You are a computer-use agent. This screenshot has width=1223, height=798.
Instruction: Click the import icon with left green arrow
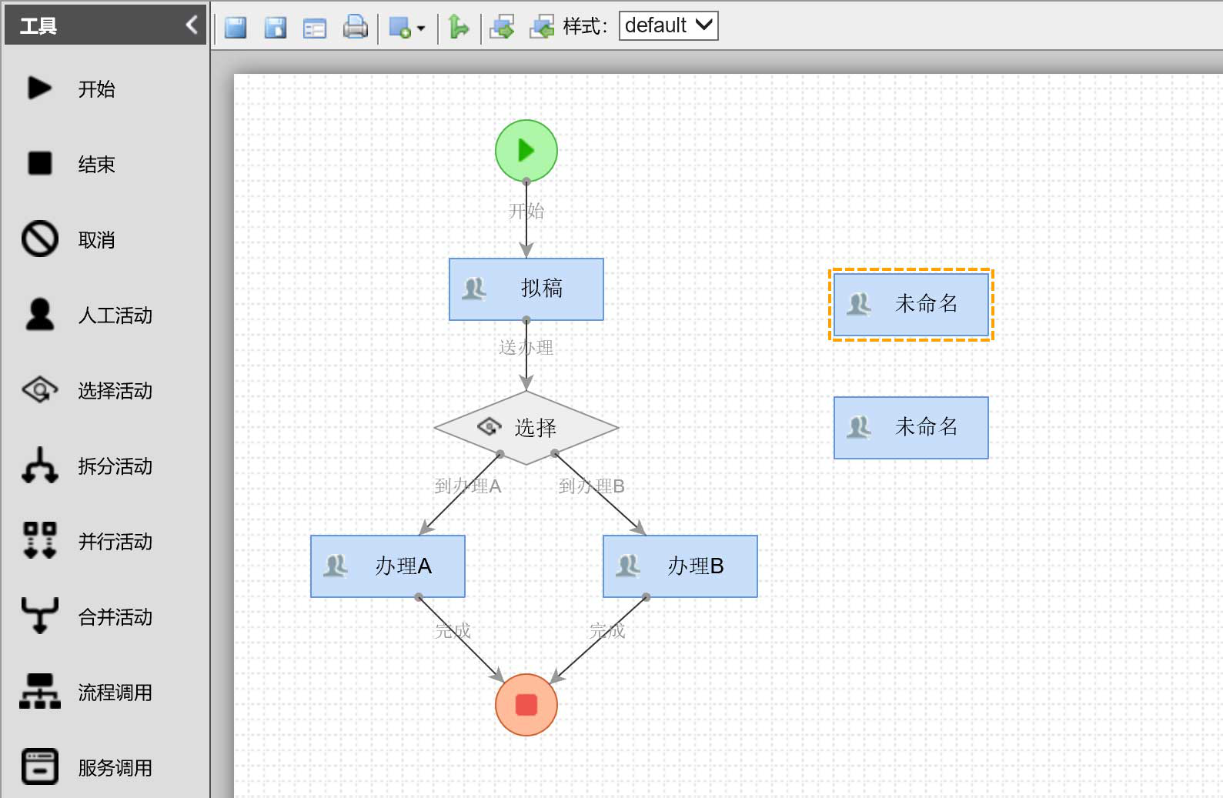coord(542,27)
